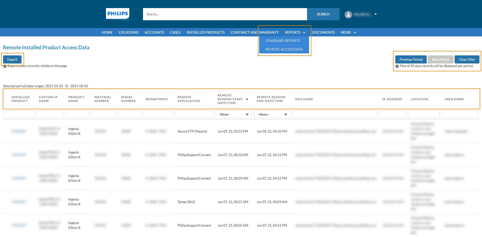Select Standard Reports from the menu
The image size is (482, 237).
click(x=282, y=41)
